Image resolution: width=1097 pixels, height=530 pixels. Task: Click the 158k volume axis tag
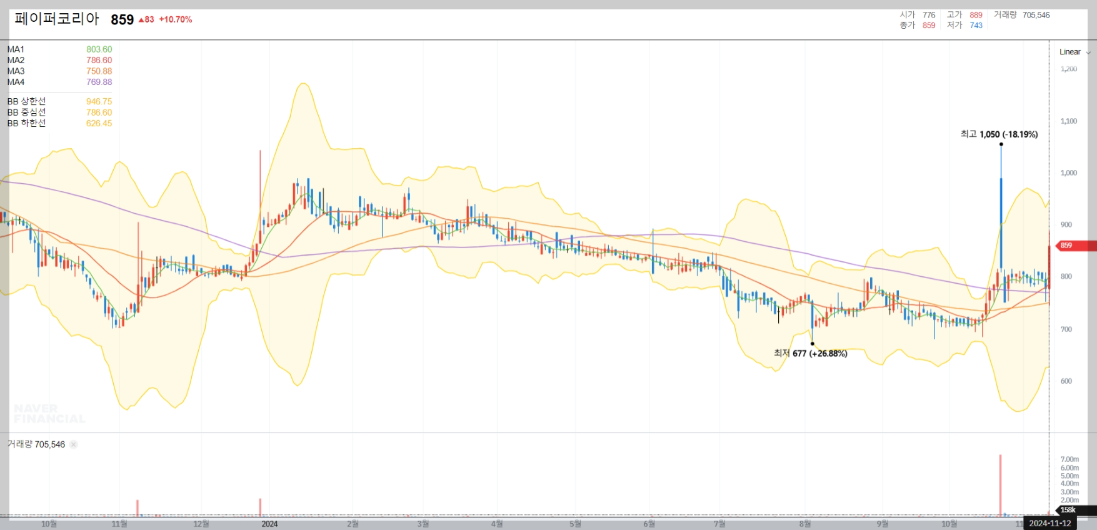tap(1075, 510)
